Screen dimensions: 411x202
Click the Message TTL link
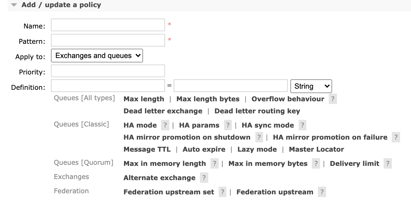pyautogui.click(x=147, y=149)
